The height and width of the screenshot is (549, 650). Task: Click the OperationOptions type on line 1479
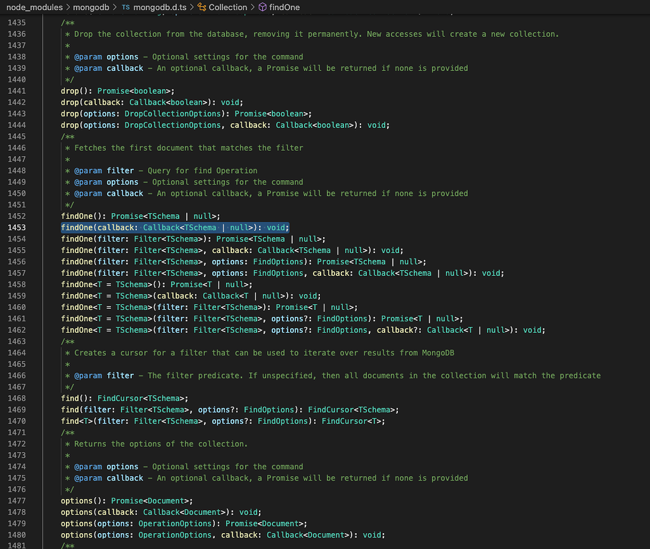(175, 523)
